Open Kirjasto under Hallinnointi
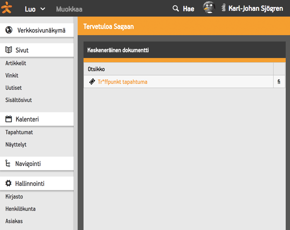Screen dimensions: 290x230 [14, 196]
